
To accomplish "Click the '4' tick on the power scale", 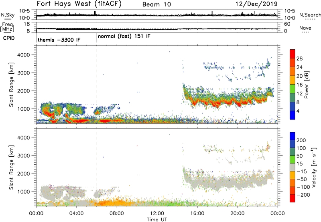I will (298, 111).
